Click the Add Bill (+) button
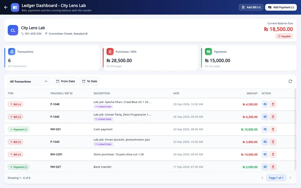 point(251,7)
